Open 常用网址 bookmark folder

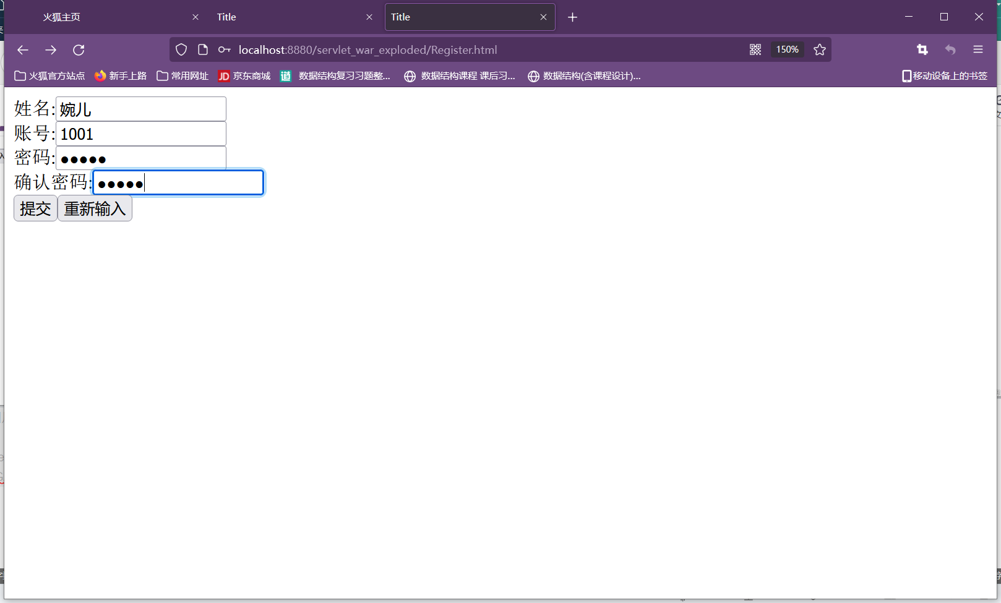[x=183, y=76]
